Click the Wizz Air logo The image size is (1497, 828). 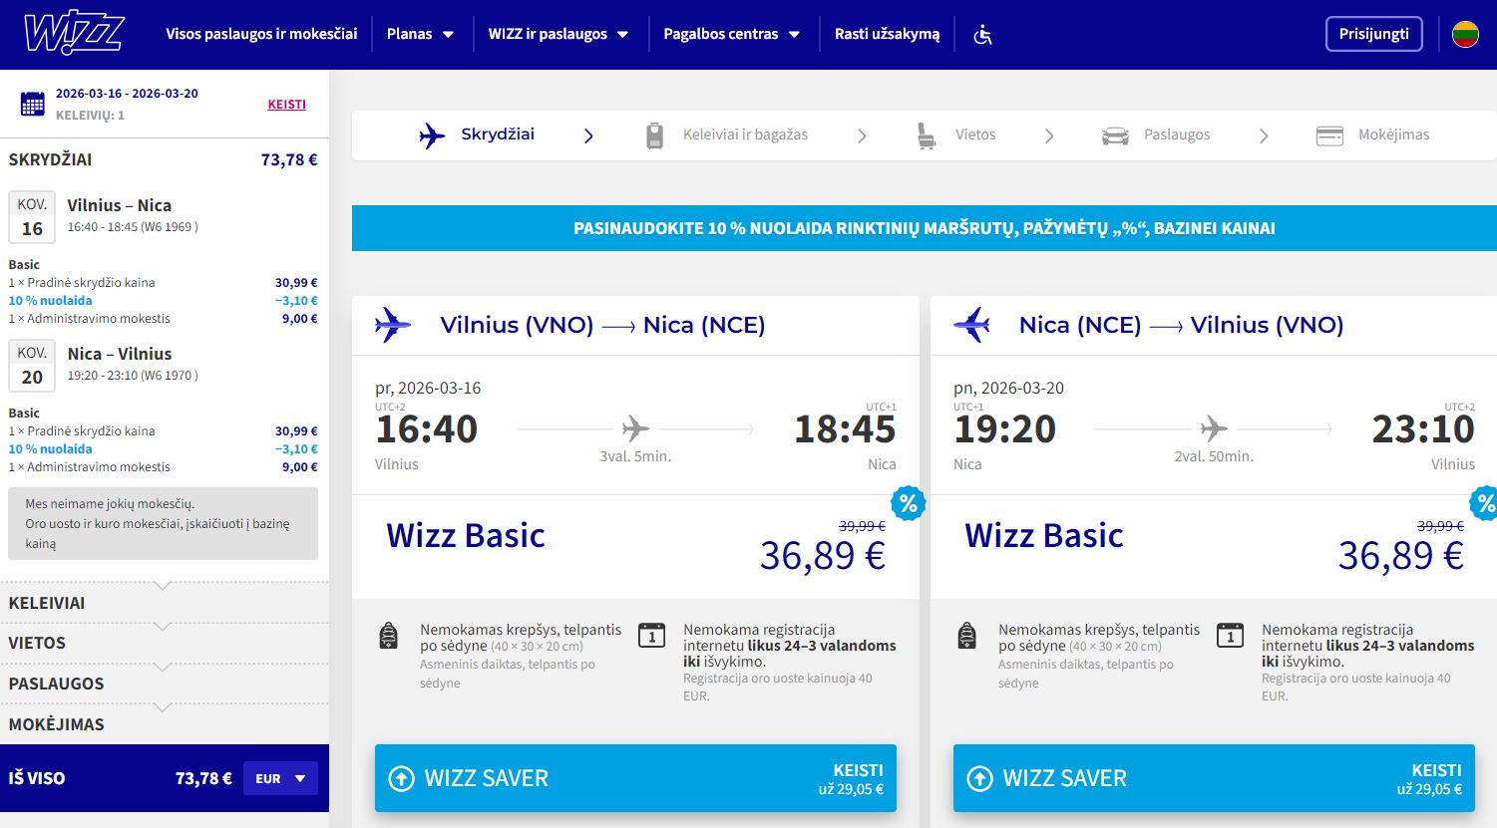pos(74,34)
